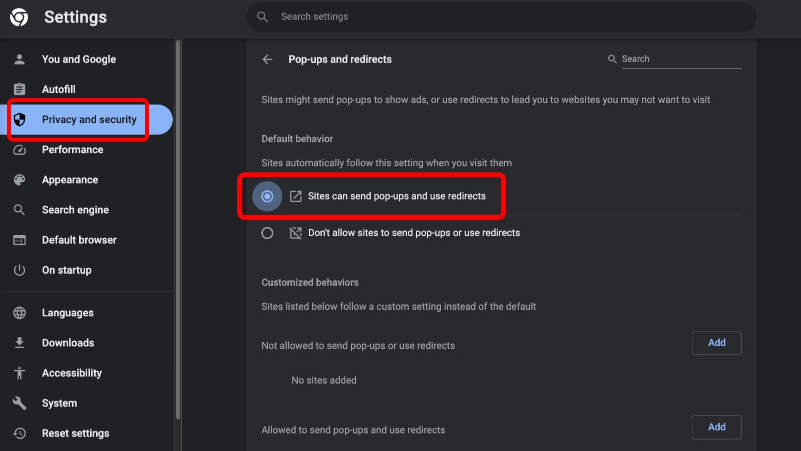This screenshot has width=801, height=451.
Task: Click Add next to 'Allowed' list
Action: (716, 427)
